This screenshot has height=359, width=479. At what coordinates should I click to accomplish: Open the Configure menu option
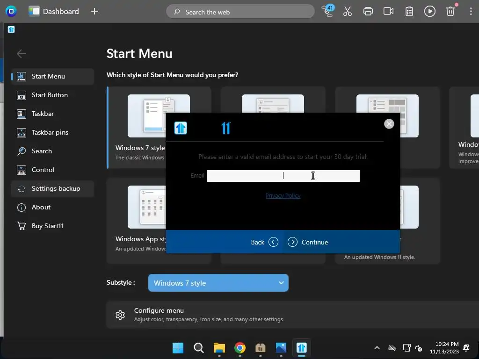click(x=292, y=315)
